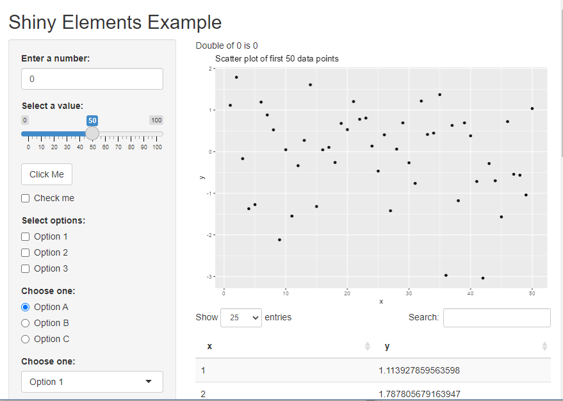This screenshot has height=401, width=563.
Task: Focus the 'Enter a number' input field
Action: (x=92, y=79)
